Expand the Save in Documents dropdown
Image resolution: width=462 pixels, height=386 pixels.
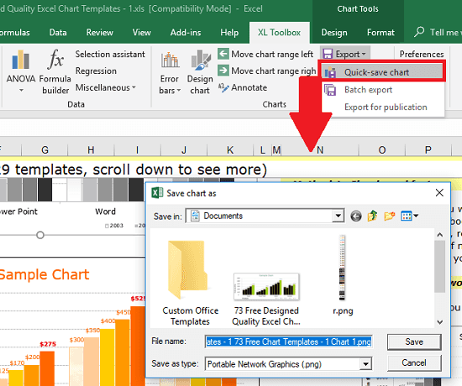(338, 216)
